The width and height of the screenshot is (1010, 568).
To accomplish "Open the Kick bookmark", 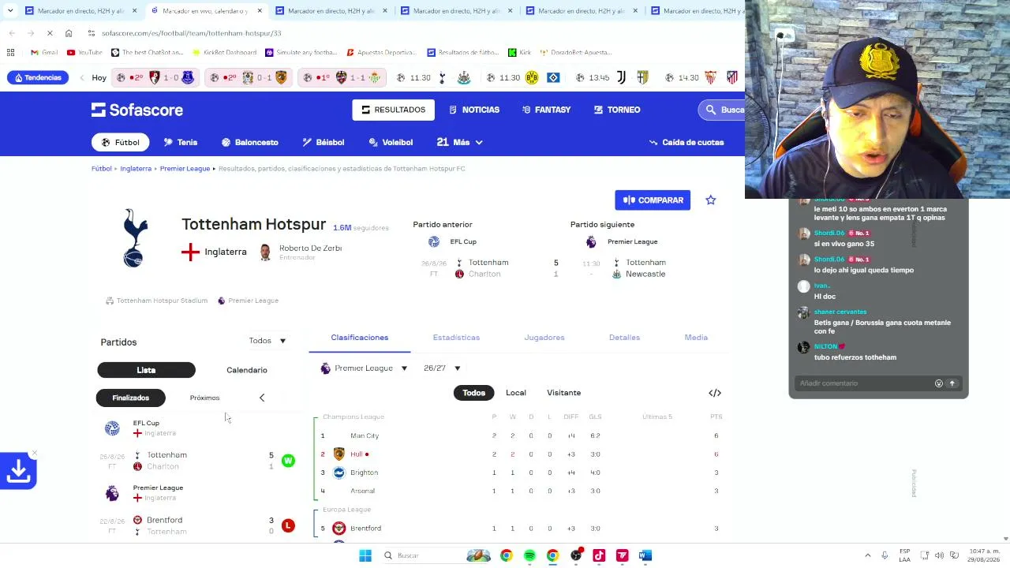I will pyautogui.click(x=519, y=52).
